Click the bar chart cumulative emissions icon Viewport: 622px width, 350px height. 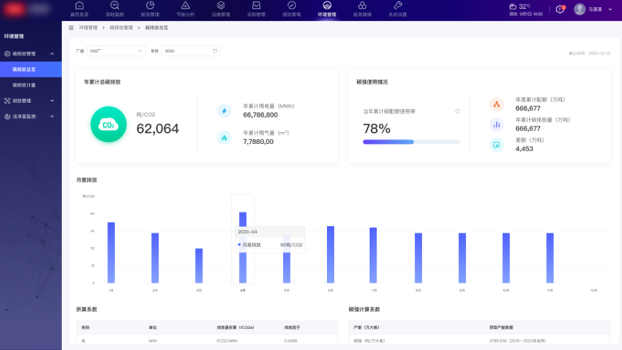coord(496,124)
